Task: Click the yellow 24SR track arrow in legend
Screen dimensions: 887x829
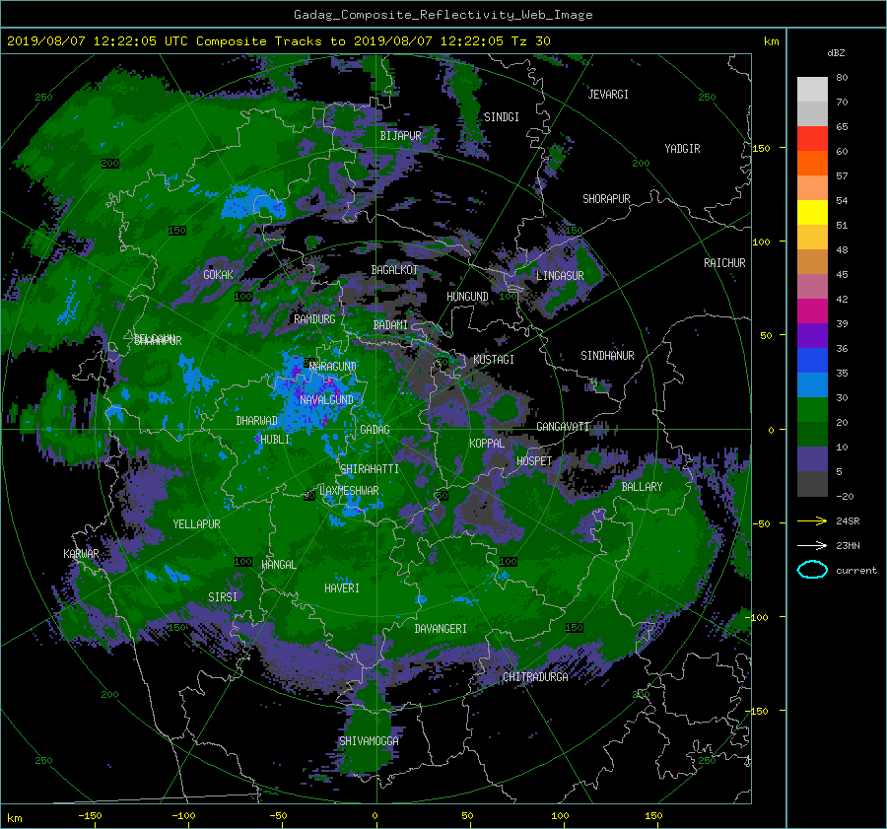Action: pyautogui.click(x=812, y=520)
